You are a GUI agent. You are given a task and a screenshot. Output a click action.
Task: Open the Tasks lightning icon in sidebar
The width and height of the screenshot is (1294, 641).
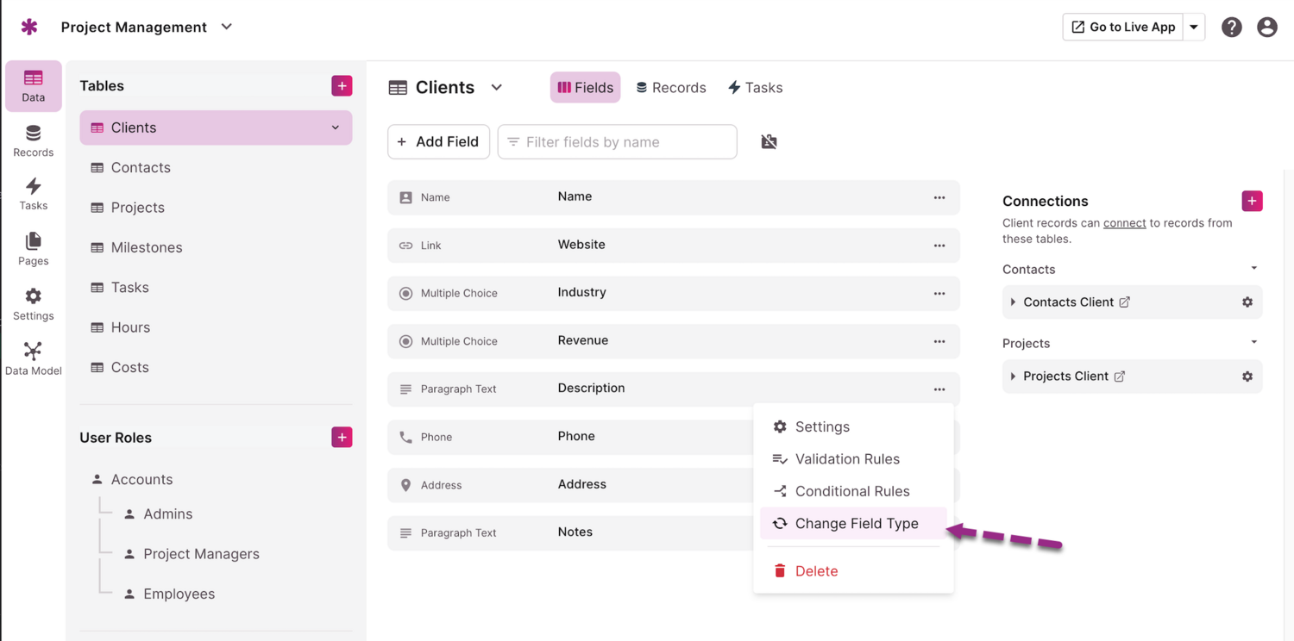point(33,193)
